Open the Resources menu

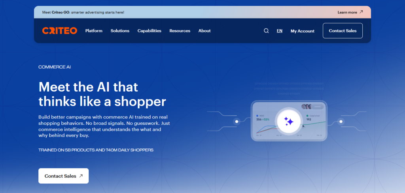pos(180,31)
